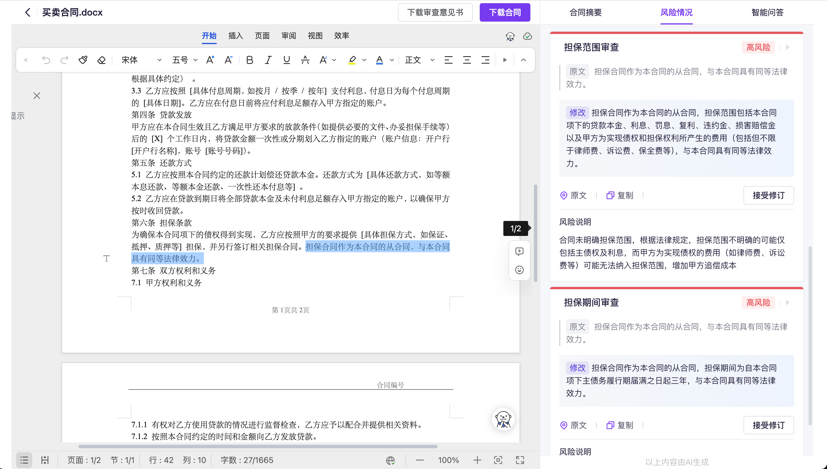The image size is (827, 469).
Task: Toggle bold formatting
Action: [249, 60]
